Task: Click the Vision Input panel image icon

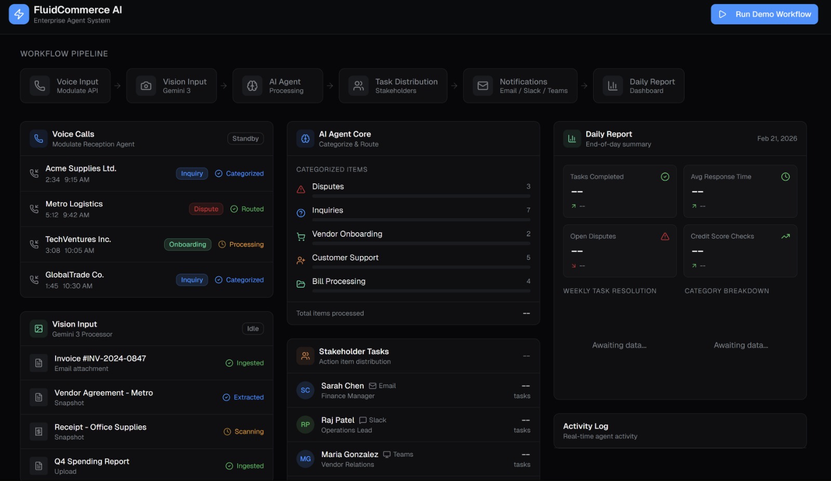Action: tap(38, 329)
